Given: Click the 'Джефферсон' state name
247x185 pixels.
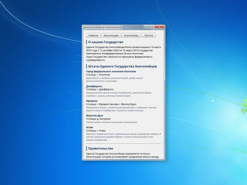Looking at the screenshot, I should tap(94, 86).
